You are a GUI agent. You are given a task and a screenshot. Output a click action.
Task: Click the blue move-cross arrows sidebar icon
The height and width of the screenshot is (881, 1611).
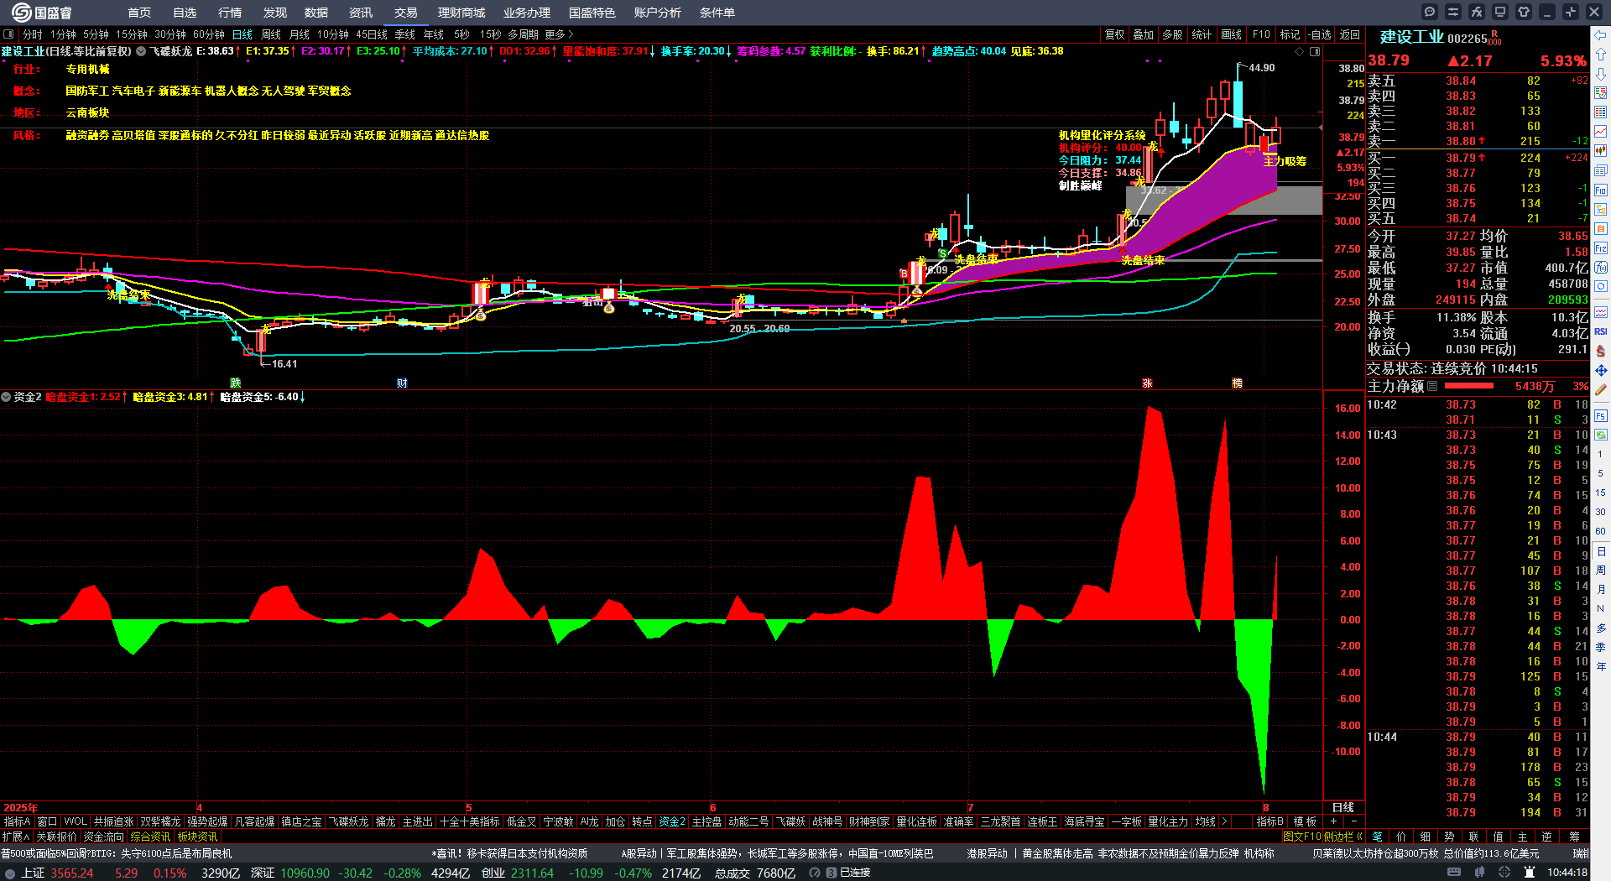(x=1601, y=370)
